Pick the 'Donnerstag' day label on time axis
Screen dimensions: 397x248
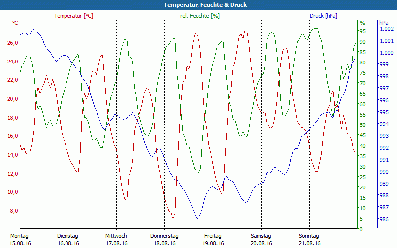tap(164, 236)
